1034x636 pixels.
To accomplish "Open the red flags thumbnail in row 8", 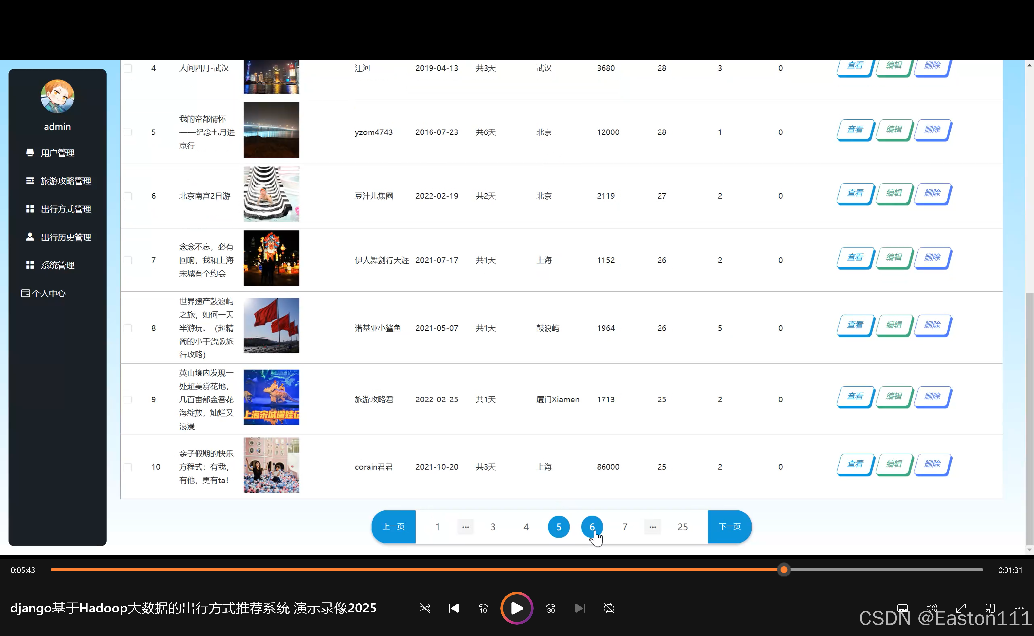I will click(x=271, y=326).
